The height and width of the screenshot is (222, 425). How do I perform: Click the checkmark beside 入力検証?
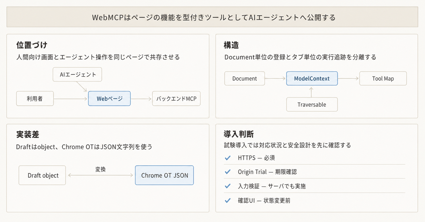pyautogui.click(x=227, y=186)
